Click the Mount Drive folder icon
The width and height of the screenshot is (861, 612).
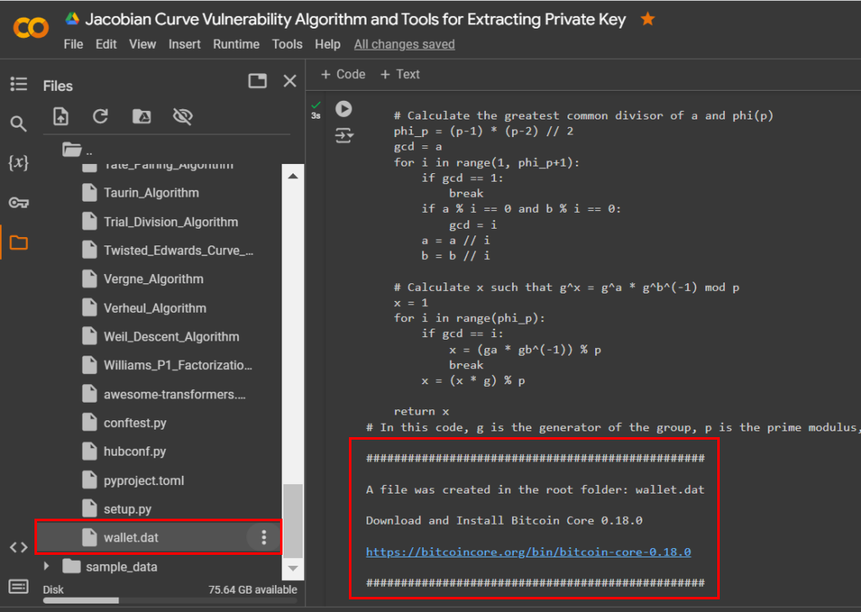141,116
